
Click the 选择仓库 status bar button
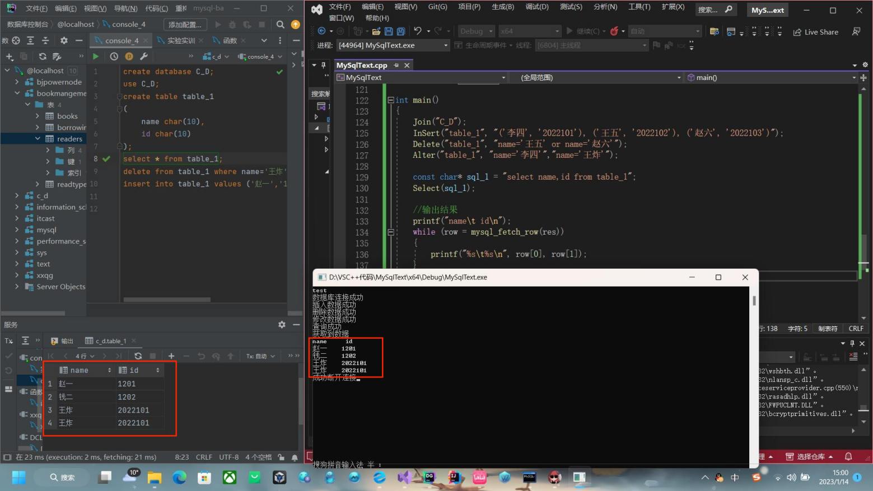coord(809,456)
